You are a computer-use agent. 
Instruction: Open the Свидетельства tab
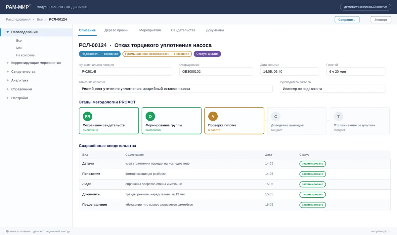point(183,30)
